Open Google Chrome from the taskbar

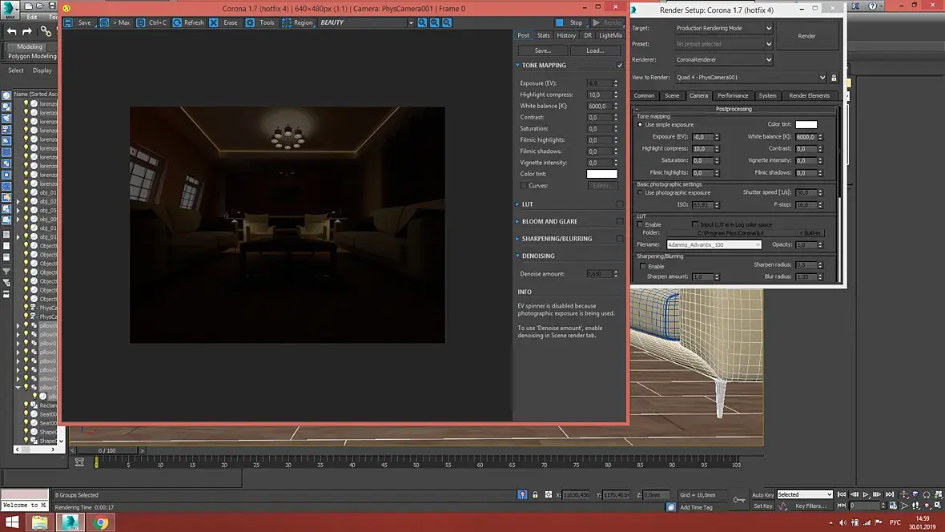pyautogui.click(x=100, y=522)
